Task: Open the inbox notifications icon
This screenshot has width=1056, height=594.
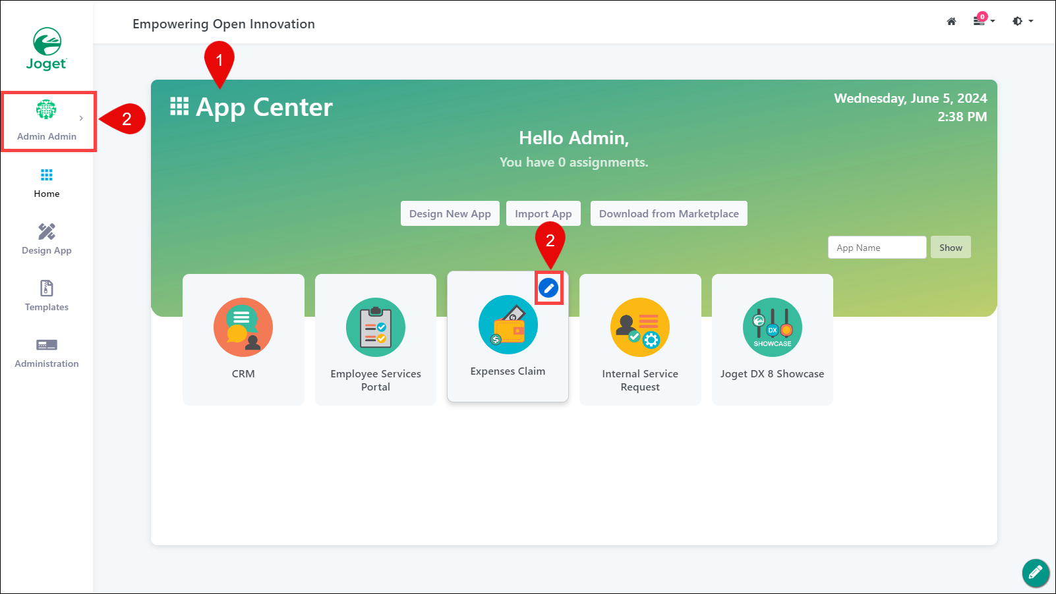Action: pyautogui.click(x=980, y=20)
